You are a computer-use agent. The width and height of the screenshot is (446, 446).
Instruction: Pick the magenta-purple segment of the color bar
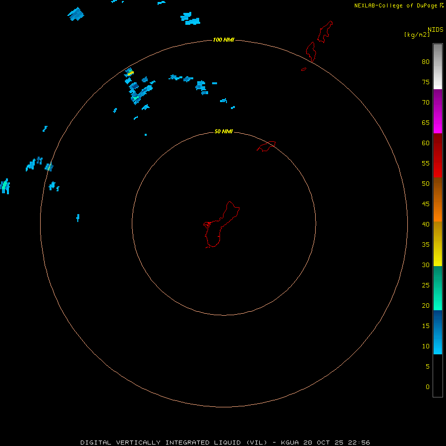(438, 111)
